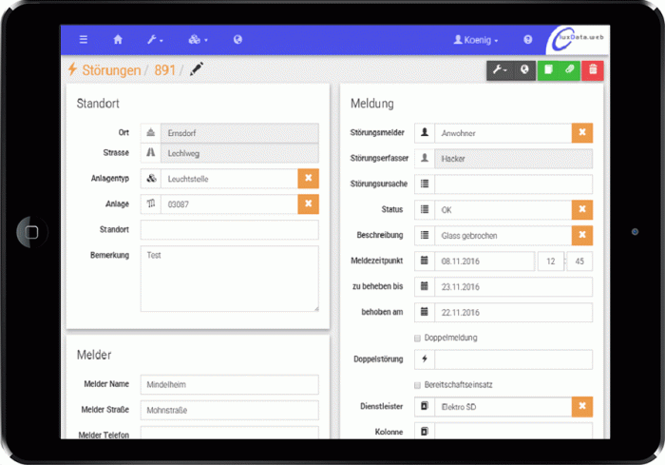This screenshot has width=665, height=465.
Task: Open the help question mark icon
Action: click(528, 40)
